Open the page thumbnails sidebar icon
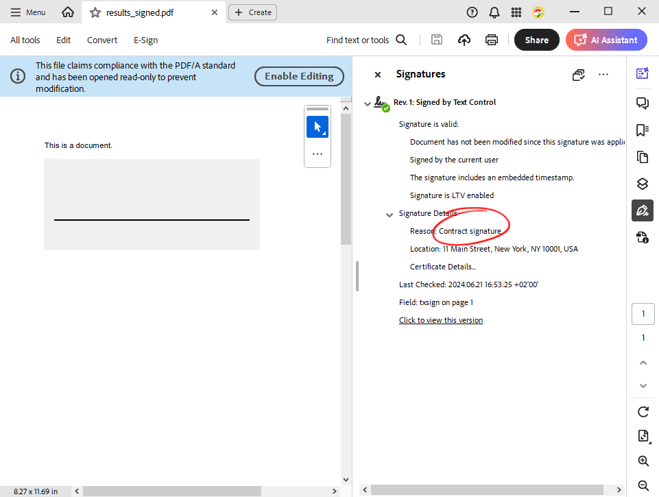 tap(642, 157)
